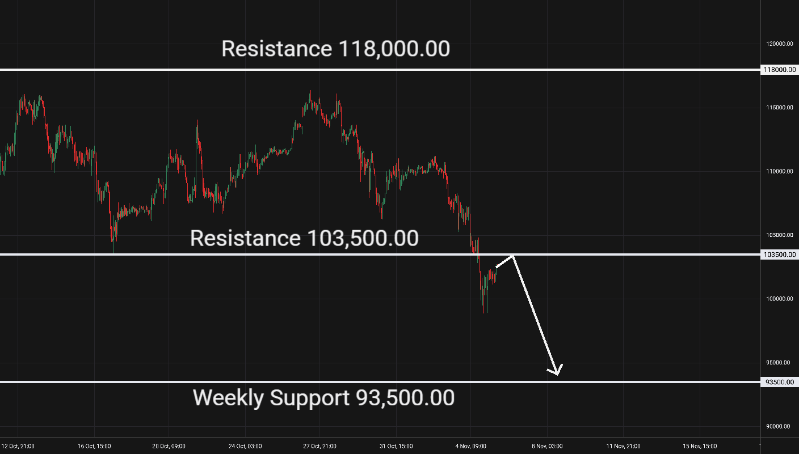Viewport: 799px width, 454px height.
Task: Select the "Resistance 103,500.00" text label
Action: (304, 238)
